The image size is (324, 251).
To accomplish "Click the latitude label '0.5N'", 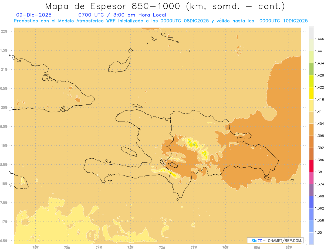I will (4, 89).
